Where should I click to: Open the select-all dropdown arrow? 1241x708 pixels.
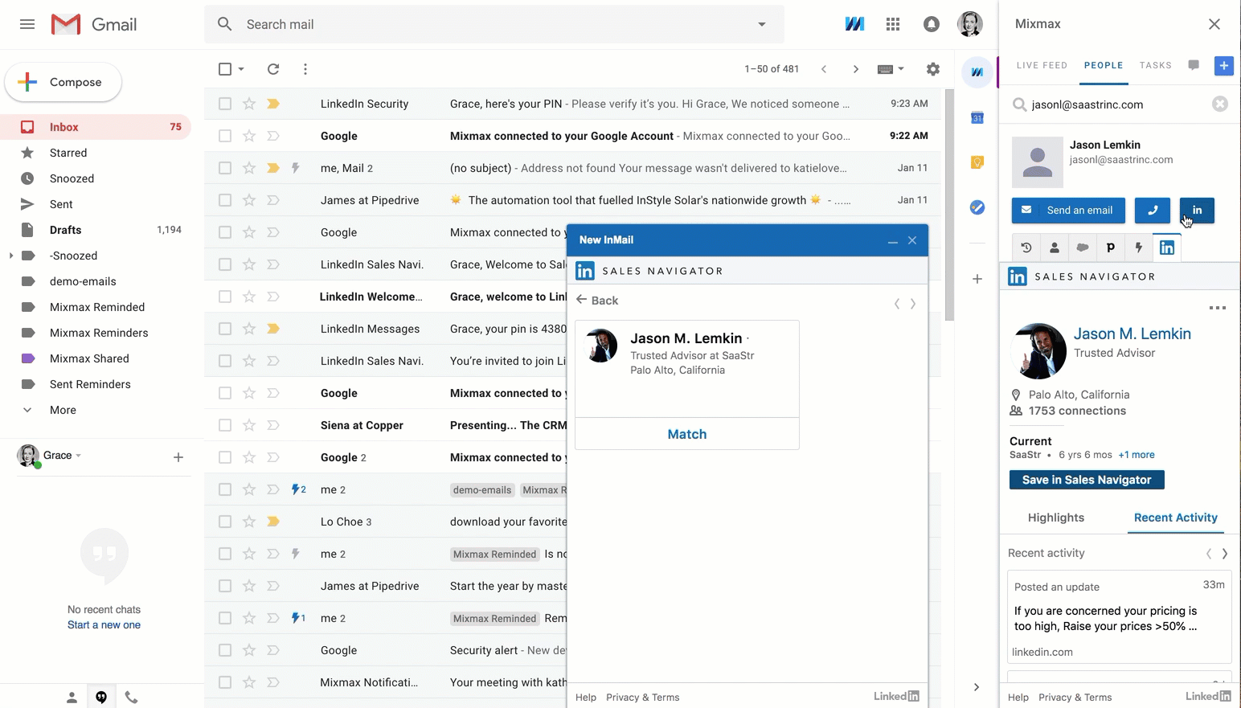point(241,69)
